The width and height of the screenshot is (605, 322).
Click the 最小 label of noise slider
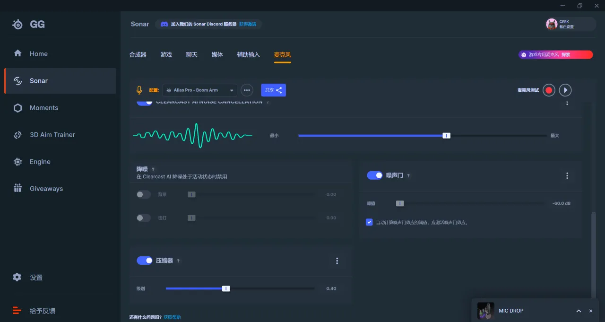point(274,136)
